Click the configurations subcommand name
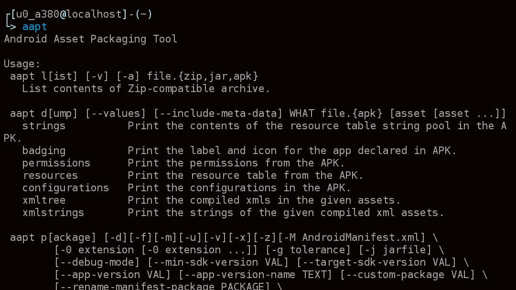 pyautogui.click(x=66, y=188)
